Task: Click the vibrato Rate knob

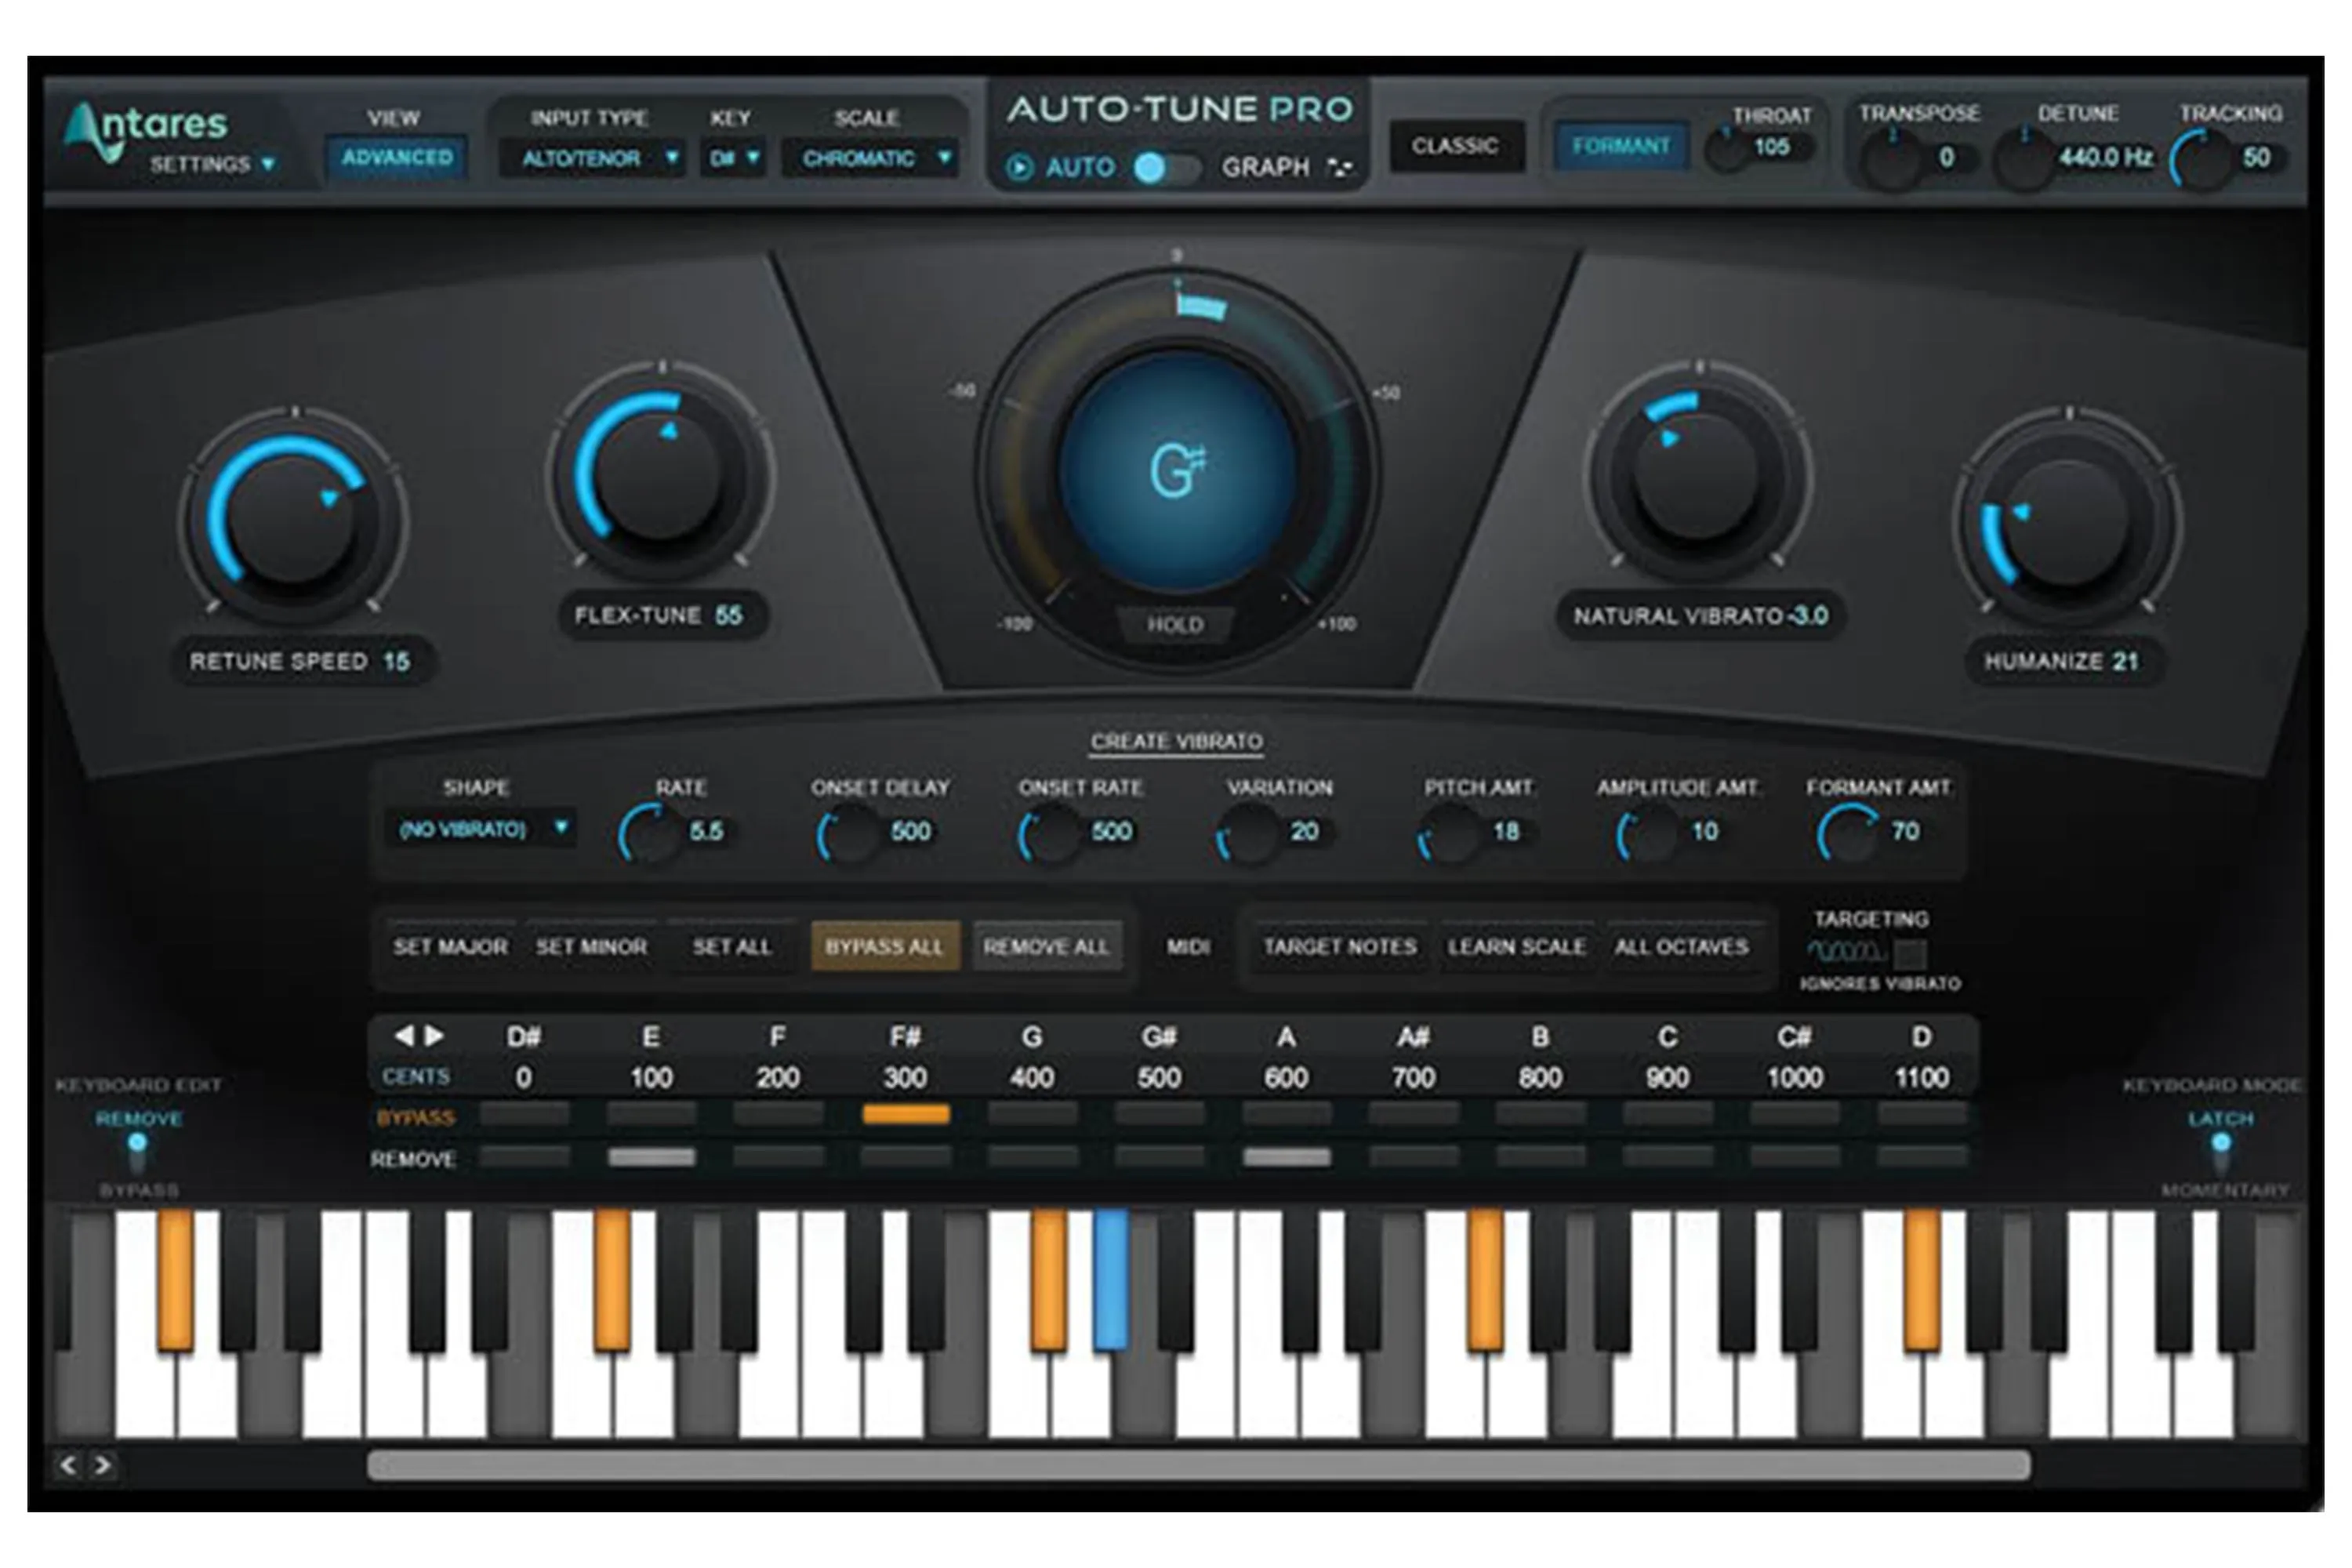Action: [649, 833]
